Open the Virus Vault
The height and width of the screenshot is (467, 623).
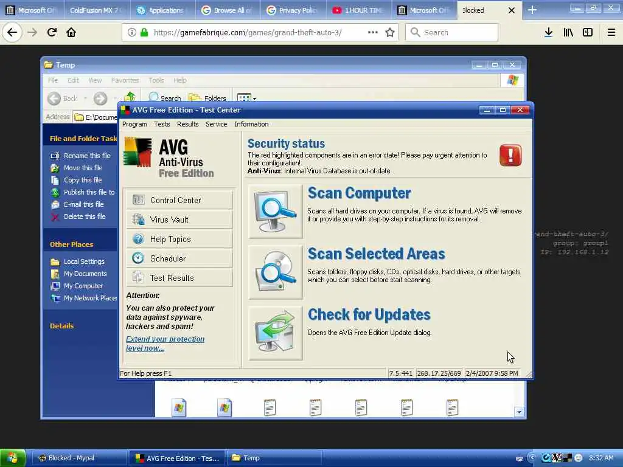(x=179, y=220)
